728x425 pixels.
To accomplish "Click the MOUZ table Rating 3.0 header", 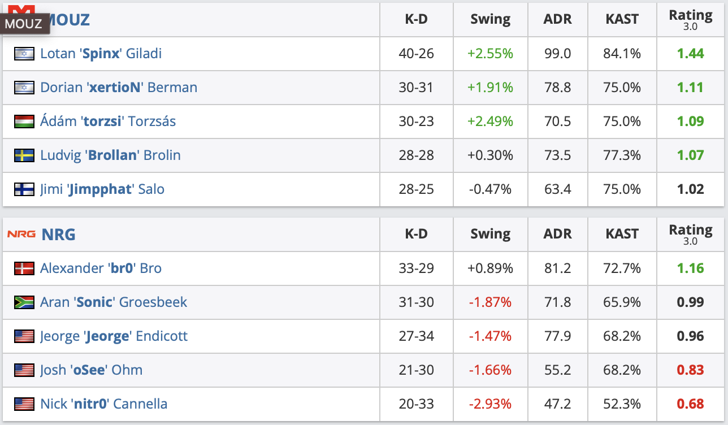I will (x=691, y=19).
